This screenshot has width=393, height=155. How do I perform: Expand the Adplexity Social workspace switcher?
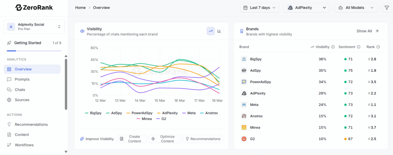coord(34,27)
